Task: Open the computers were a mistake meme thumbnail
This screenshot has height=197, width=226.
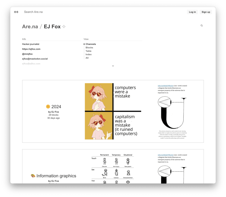Action: pos(113,111)
